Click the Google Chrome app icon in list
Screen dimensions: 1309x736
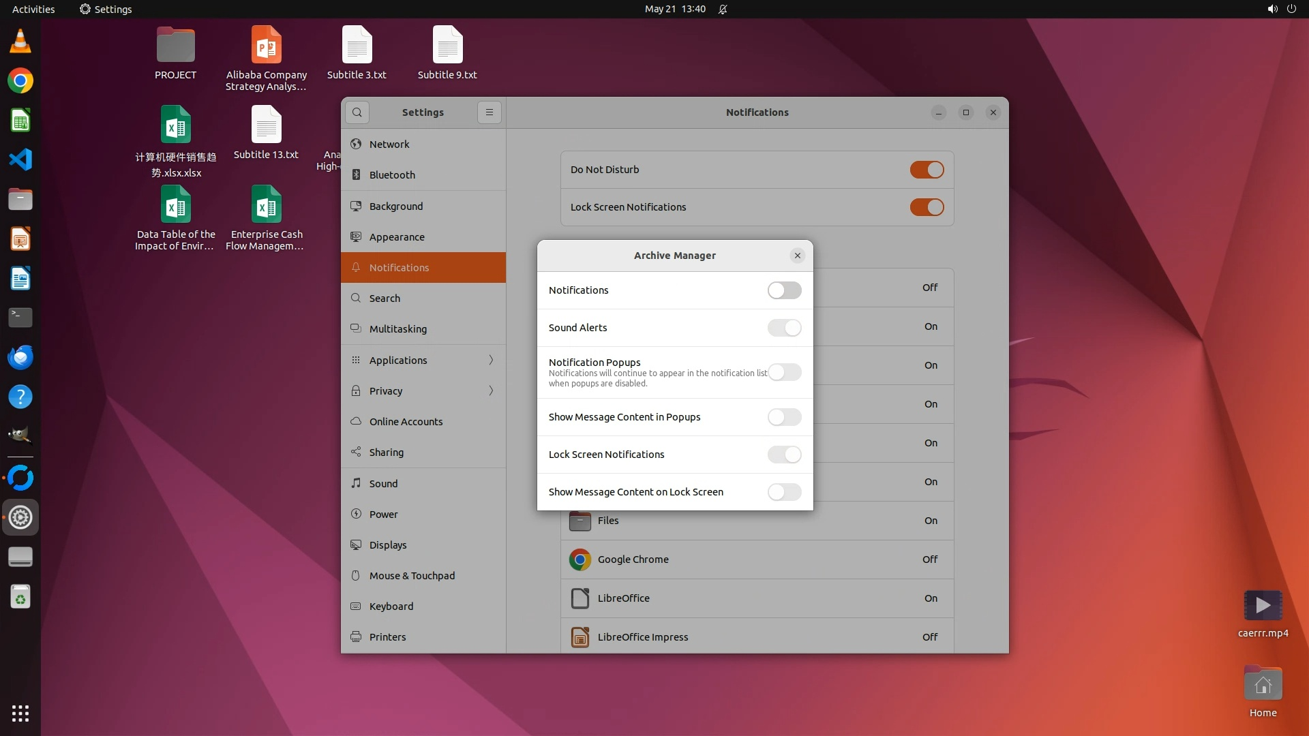(580, 559)
